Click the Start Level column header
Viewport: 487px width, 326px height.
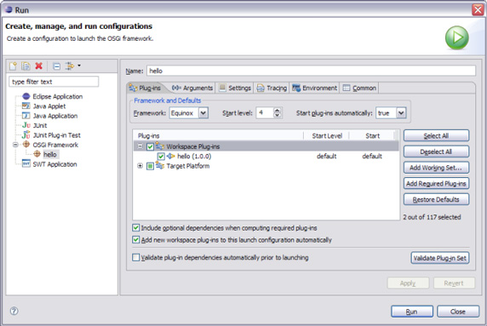327,135
